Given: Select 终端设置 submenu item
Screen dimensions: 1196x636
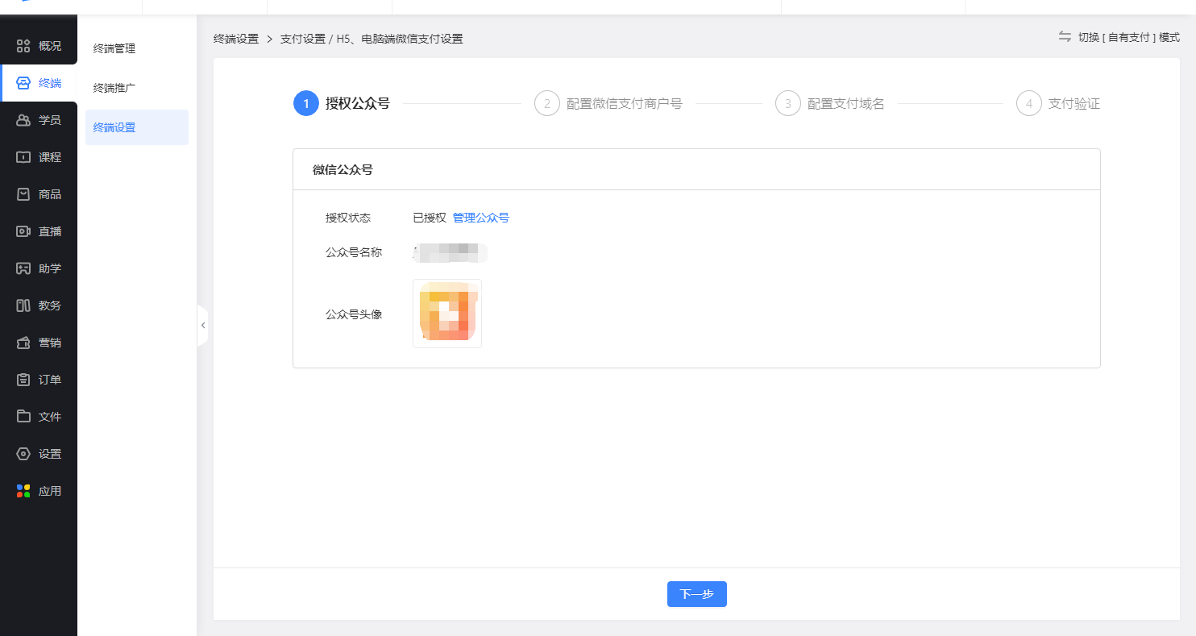Looking at the screenshot, I should [x=137, y=127].
